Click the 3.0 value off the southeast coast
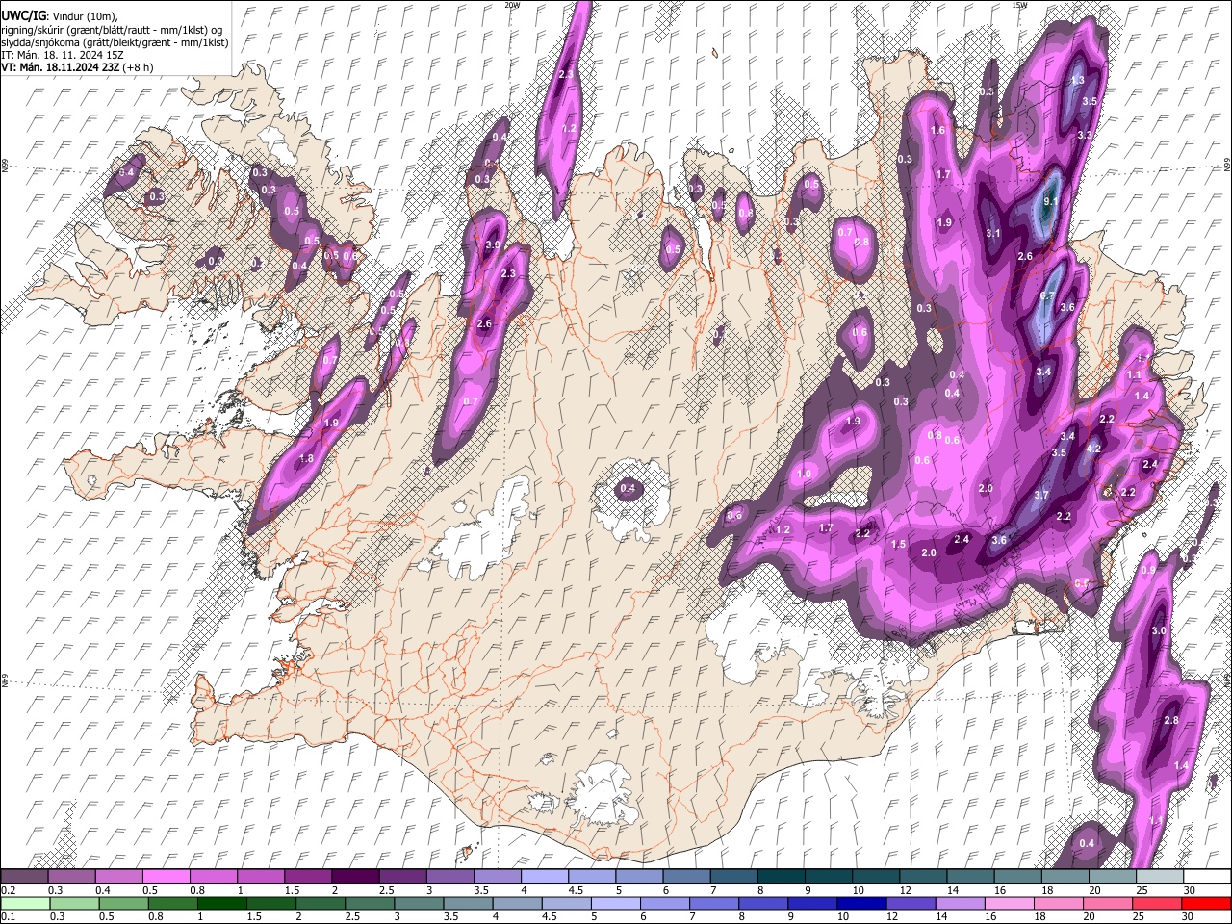Screen dimensions: 1232x924 (x=1159, y=630)
